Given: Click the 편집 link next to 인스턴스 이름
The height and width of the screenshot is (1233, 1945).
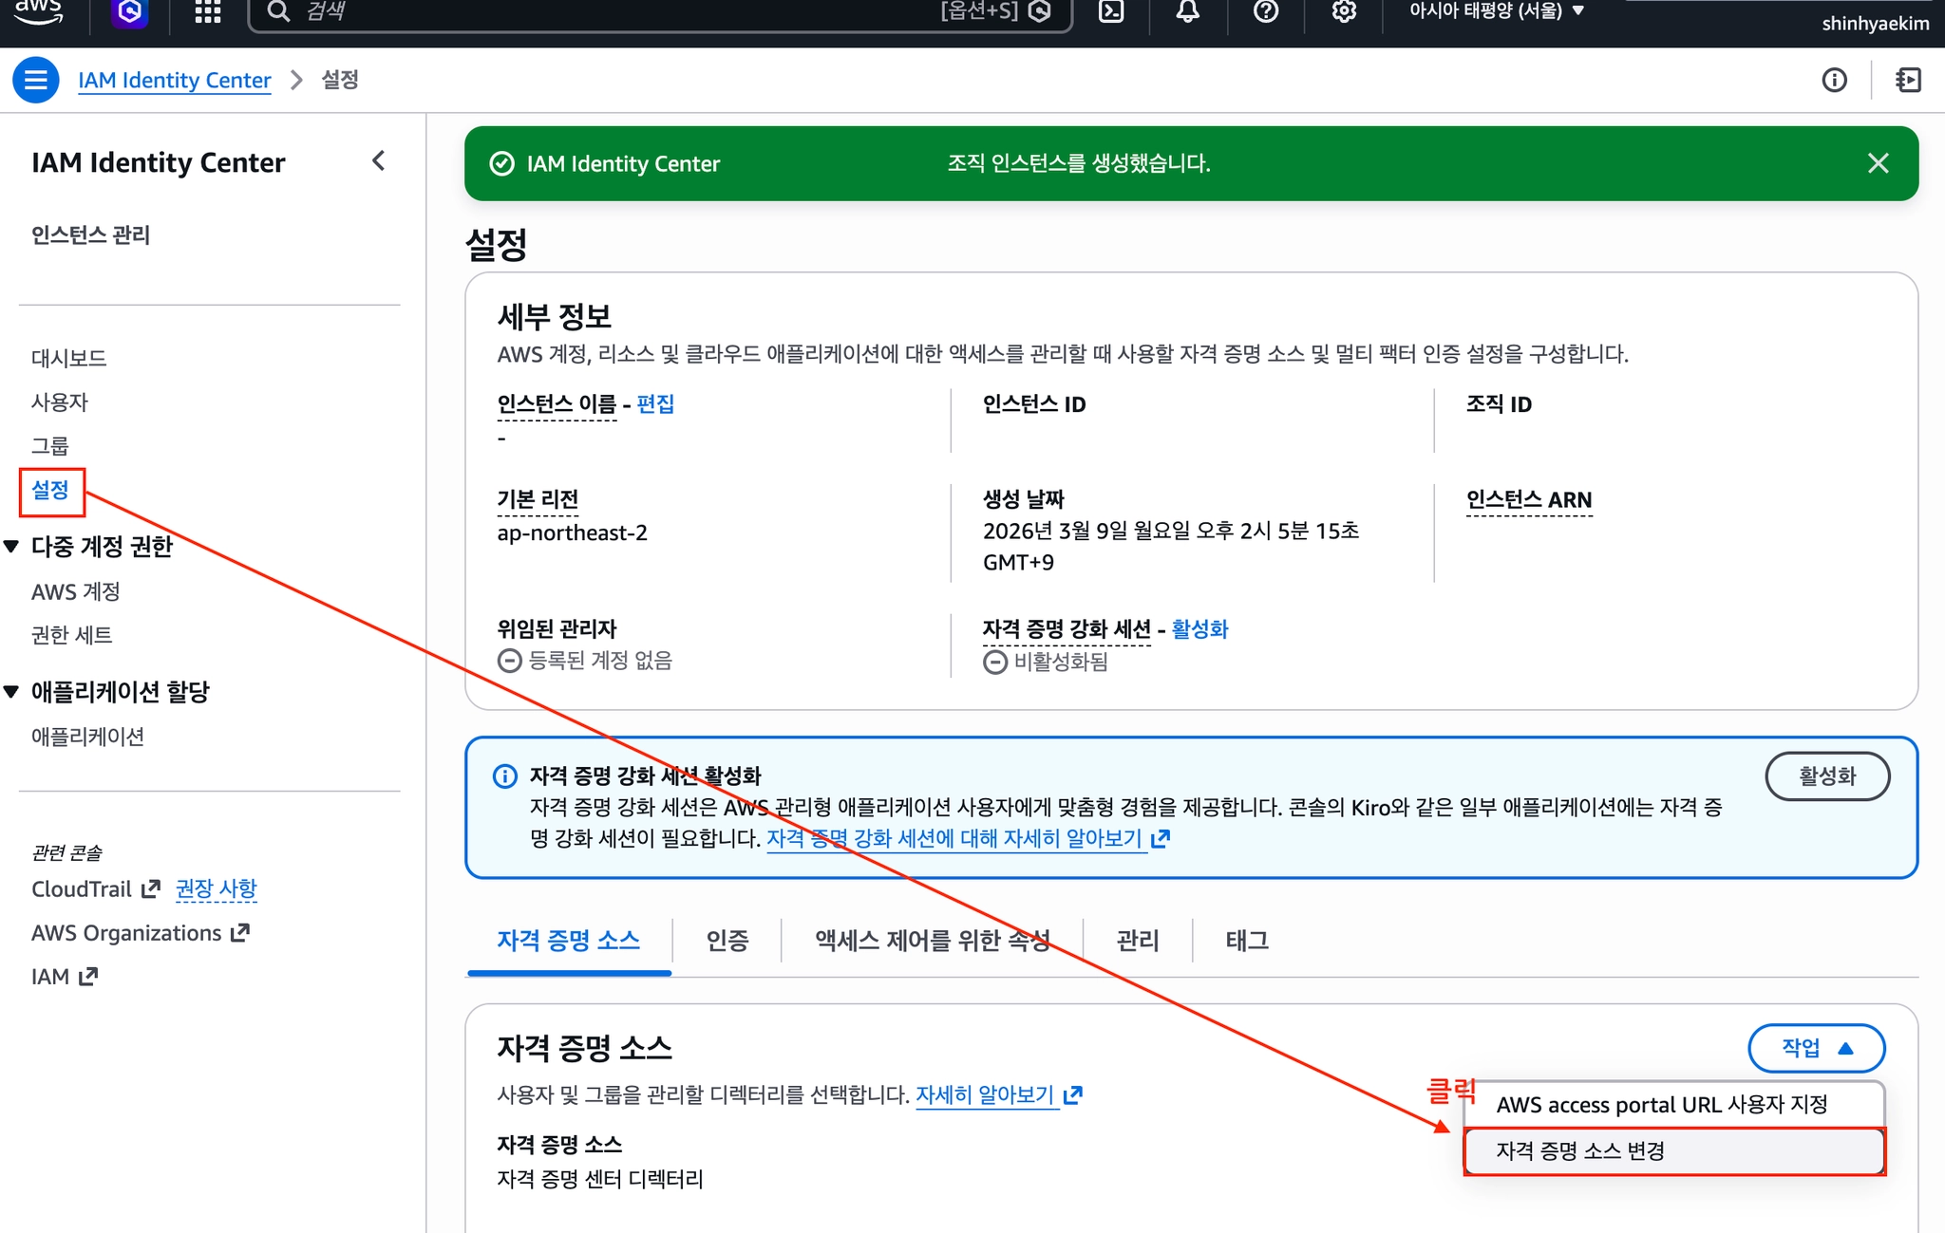Looking at the screenshot, I should click(x=655, y=404).
